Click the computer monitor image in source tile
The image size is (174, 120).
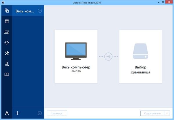pos(76,51)
